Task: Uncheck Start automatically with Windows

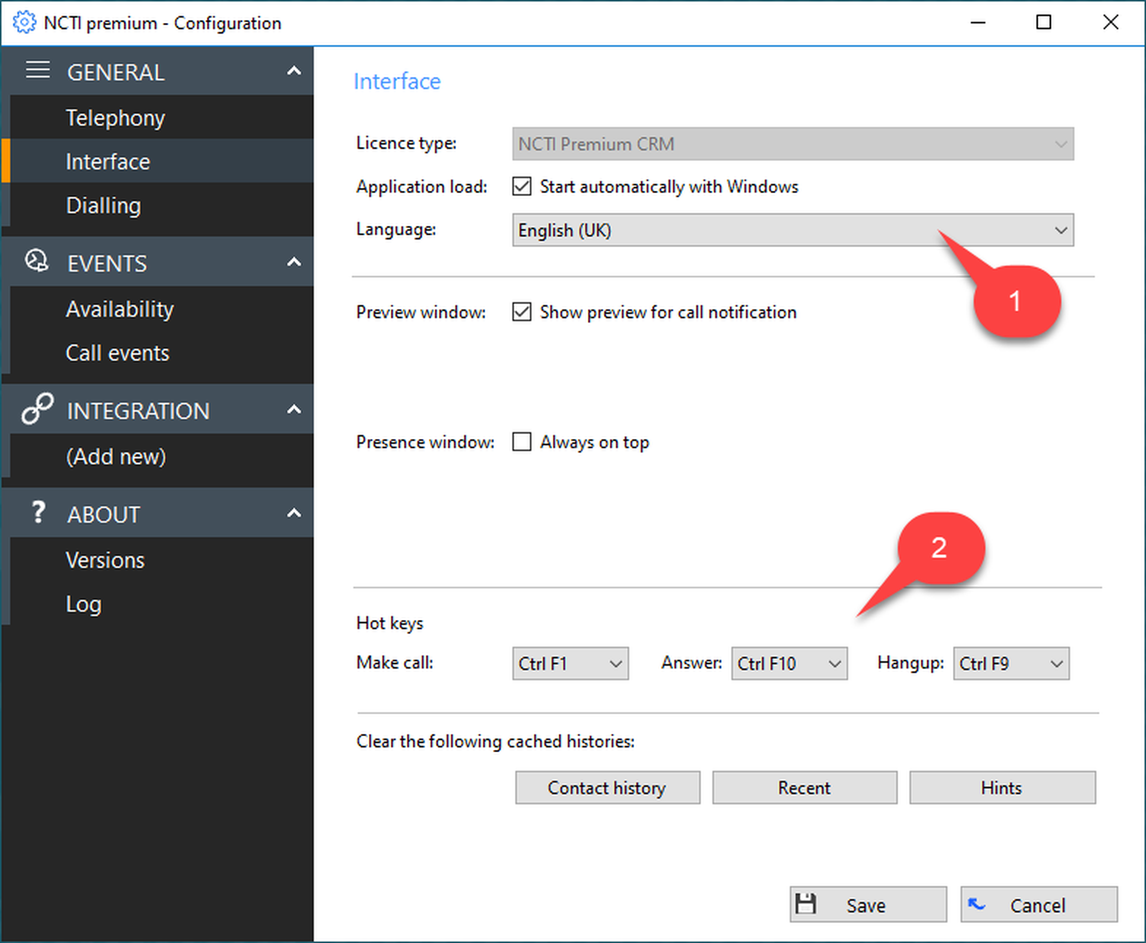Action: (521, 186)
